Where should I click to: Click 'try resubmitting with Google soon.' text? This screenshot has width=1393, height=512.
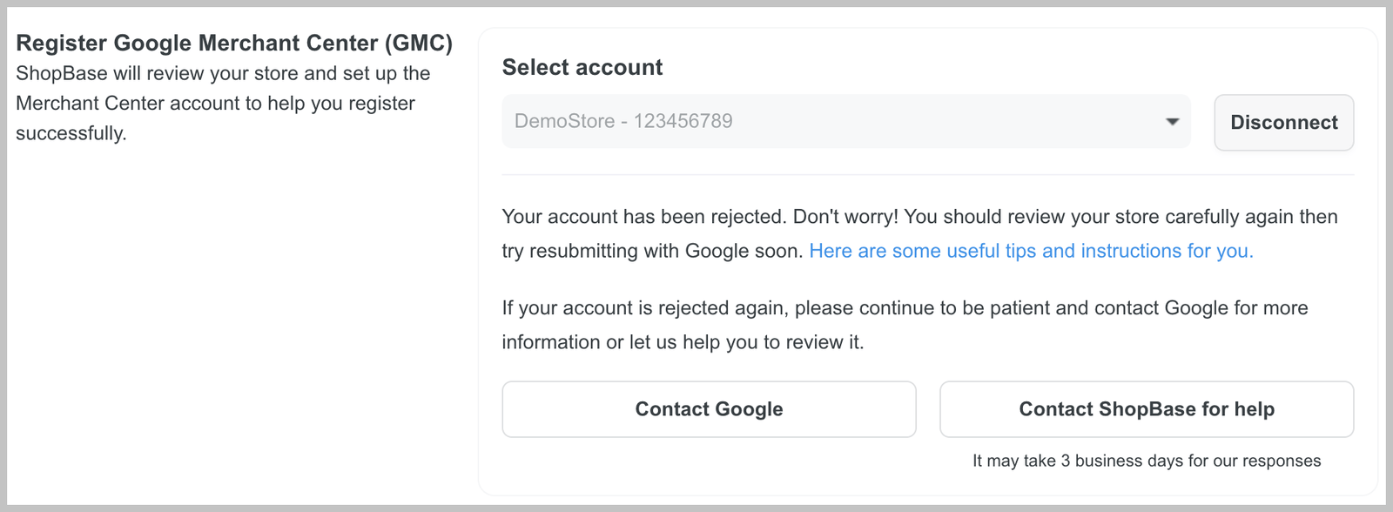click(x=652, y=252)
